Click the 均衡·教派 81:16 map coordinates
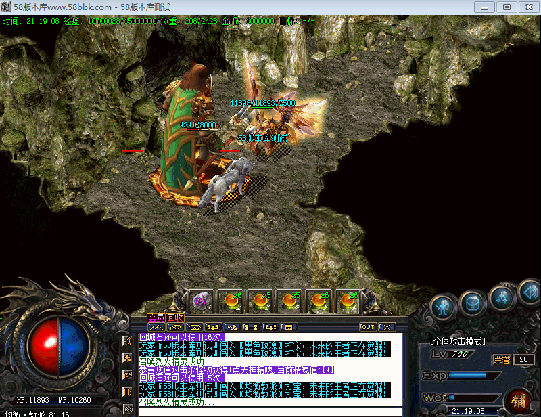Screen dimensions: 541x417 (37, 414)
